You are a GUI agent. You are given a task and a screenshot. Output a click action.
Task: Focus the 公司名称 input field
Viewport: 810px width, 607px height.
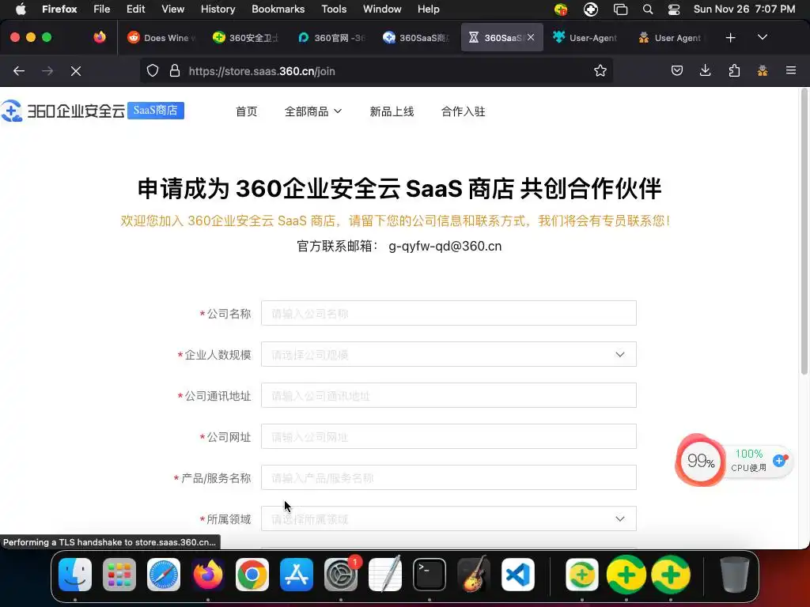(449, 313)
